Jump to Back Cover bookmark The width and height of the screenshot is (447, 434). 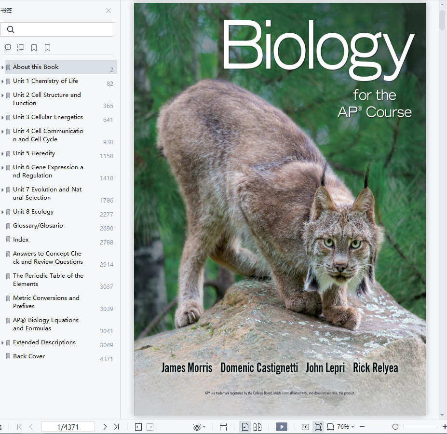pyautogui.click(x=29, y=356)
